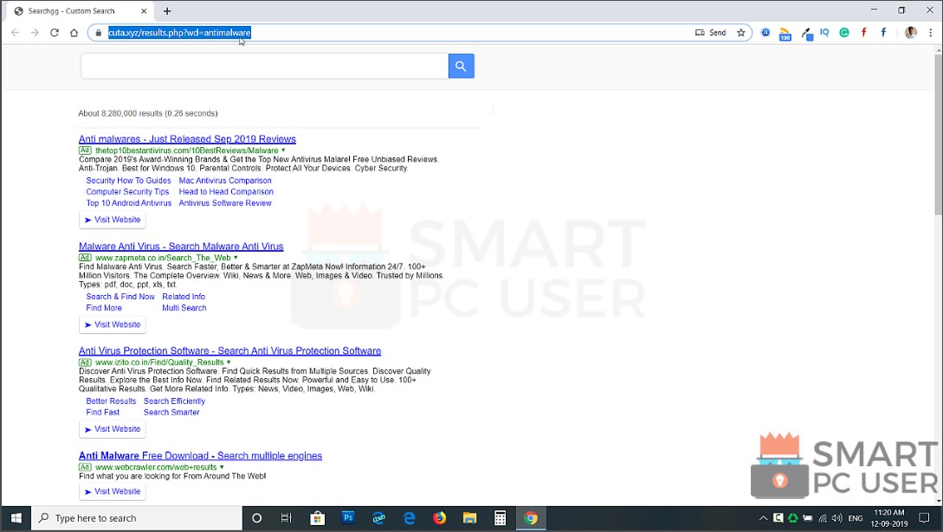Reload the current page

click(54, 32)
